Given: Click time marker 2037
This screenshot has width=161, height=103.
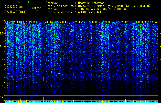Looking at the screenshot, I should (109, 22).
